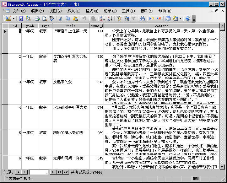Select the content column header
The height and width of the screenshot is (183, 227).
tap(162, 26)
